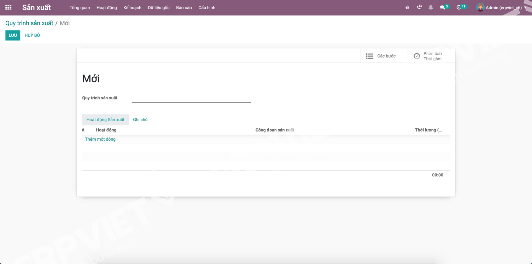Expand the Admin (erpviet_v6) user dropdown
Viewport: 532px width, 264px height.
[x=502, y=7]
